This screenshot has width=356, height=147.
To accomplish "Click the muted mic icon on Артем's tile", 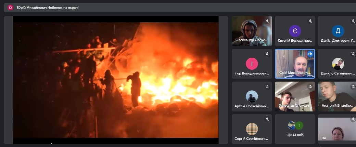I will click(267, 87).
